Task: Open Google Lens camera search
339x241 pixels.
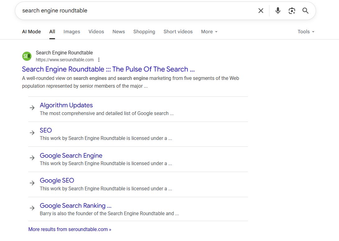Action: [291, 11]
